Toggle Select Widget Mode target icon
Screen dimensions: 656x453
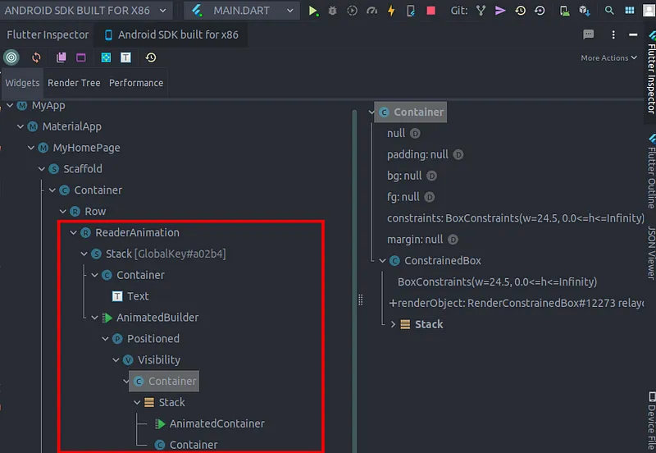11,57
